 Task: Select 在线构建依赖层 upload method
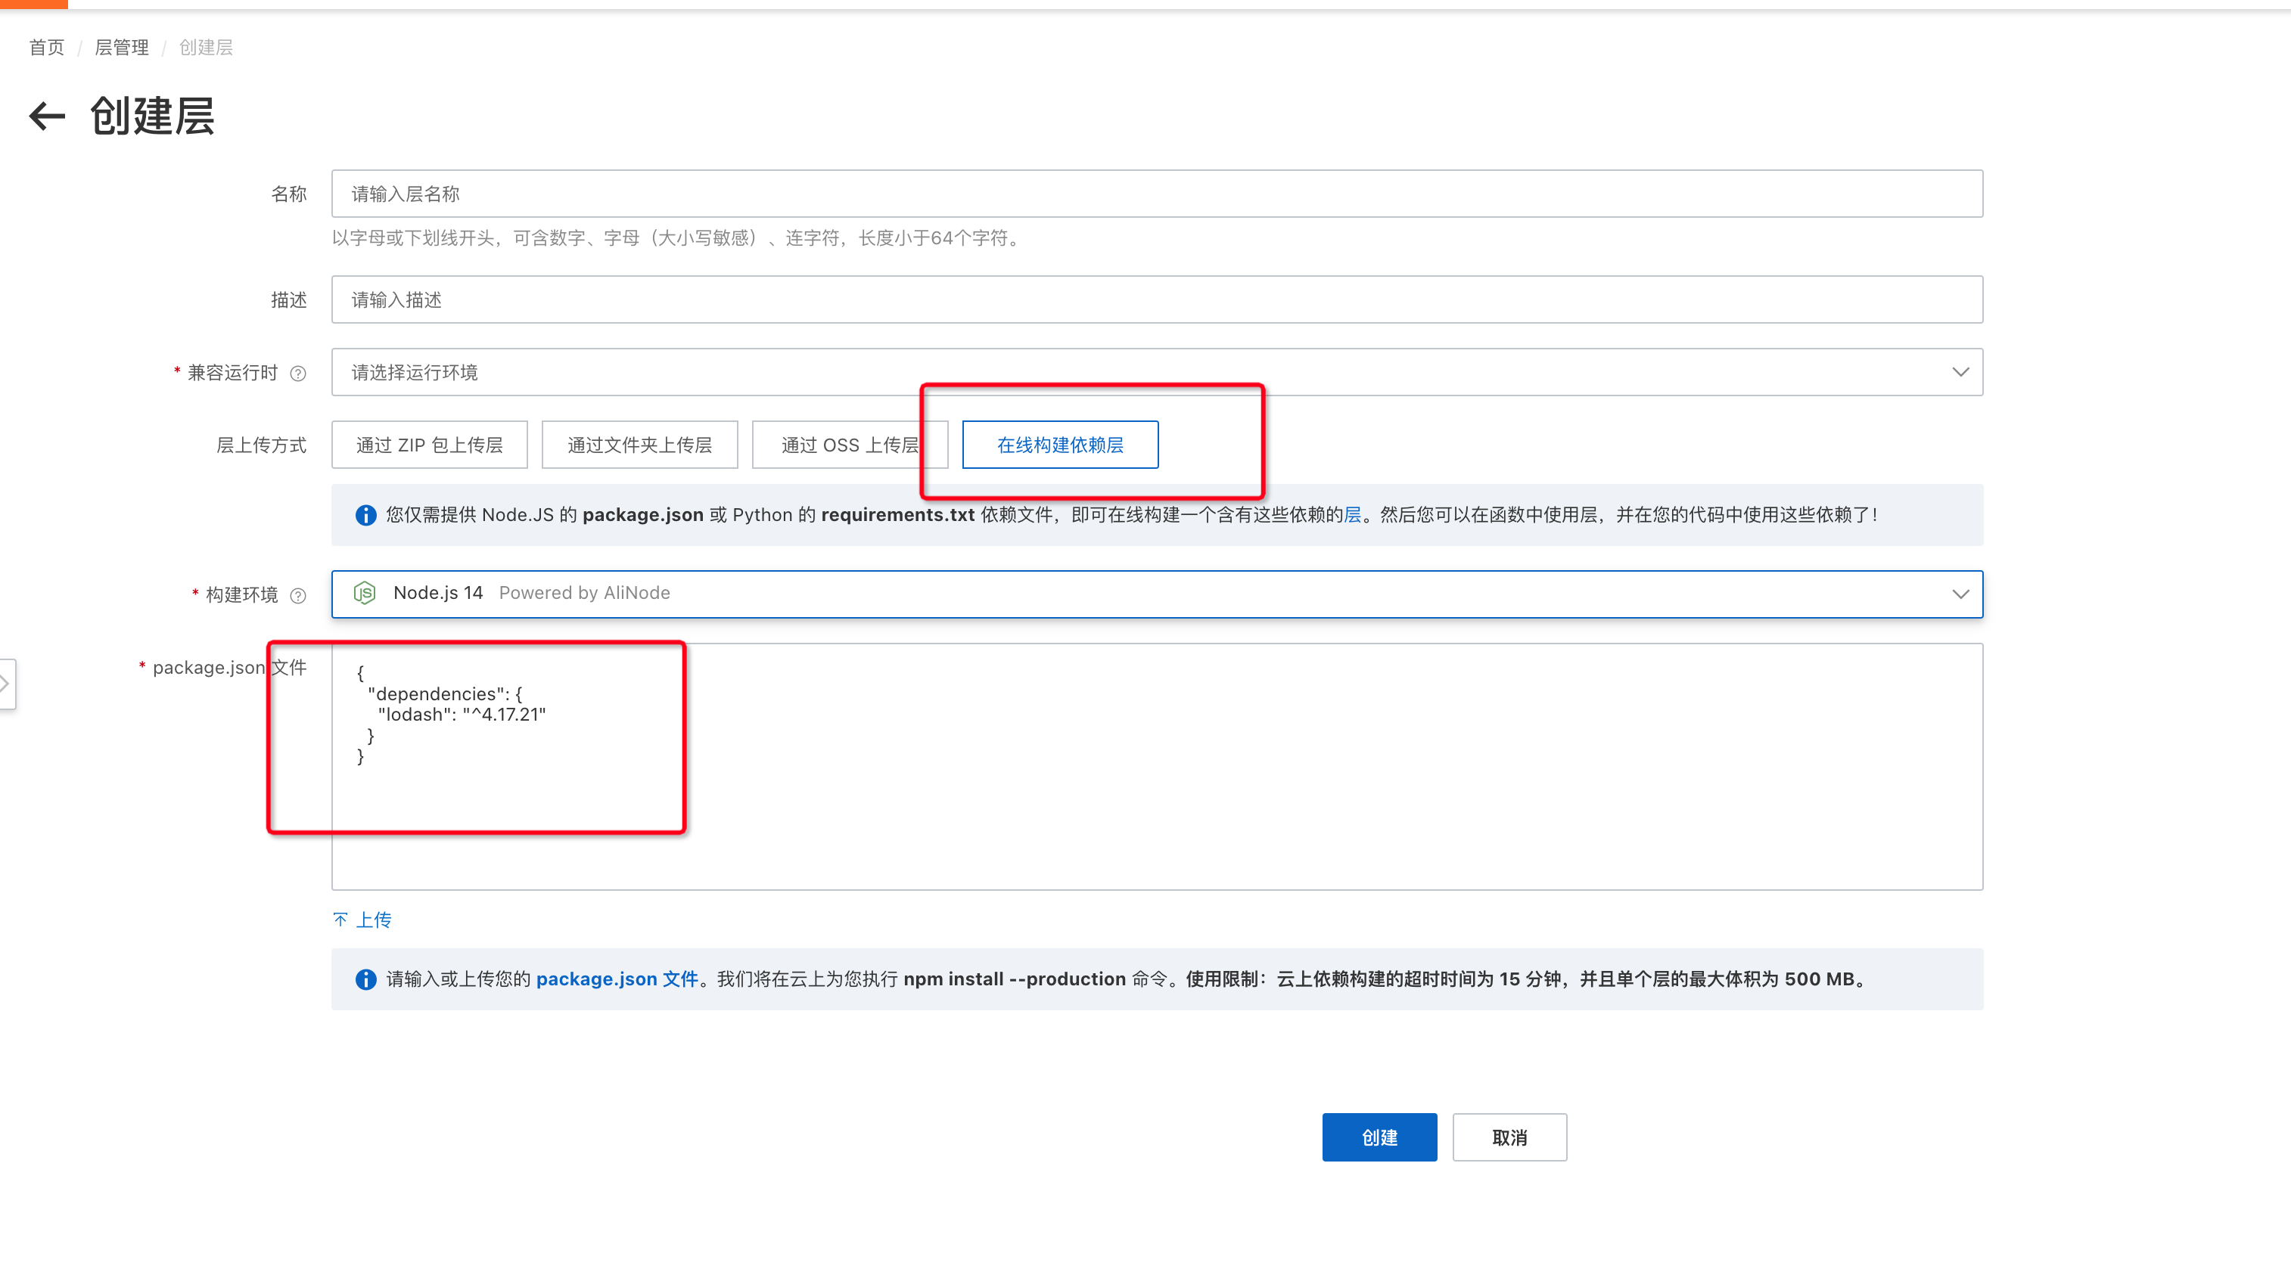(x=1060, y=445)
